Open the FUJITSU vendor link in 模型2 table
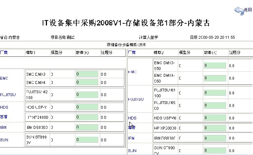This screenshot has width=253, height=155. click(136, 99)
